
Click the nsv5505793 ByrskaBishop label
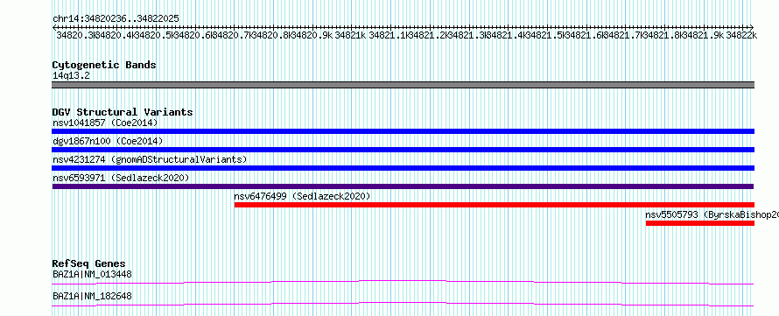712,214
